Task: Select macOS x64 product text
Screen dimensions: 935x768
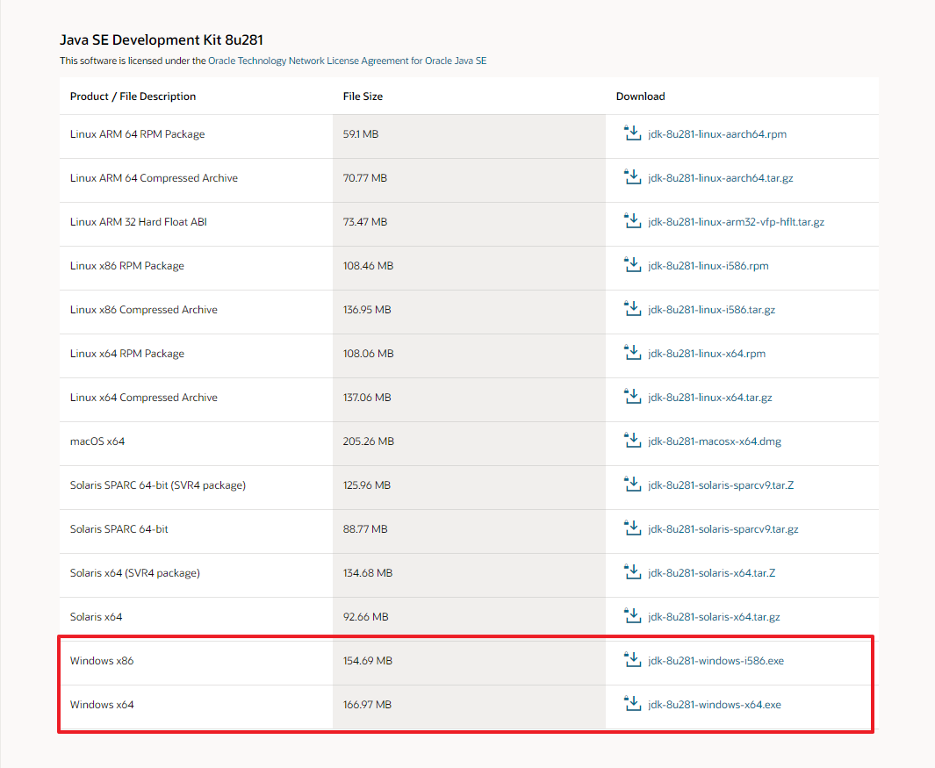Action: pos(97,441)
